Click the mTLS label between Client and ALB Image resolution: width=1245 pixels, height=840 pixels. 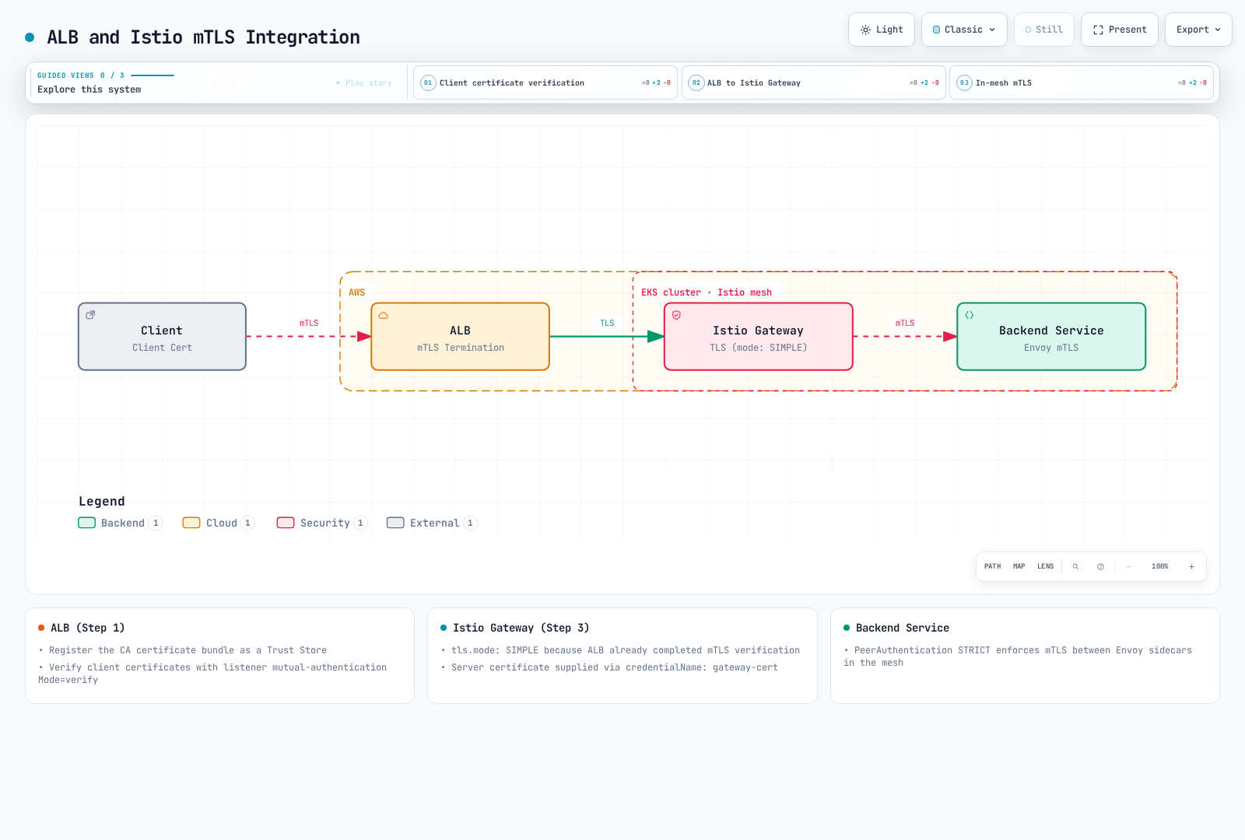[x=309, y=323]
